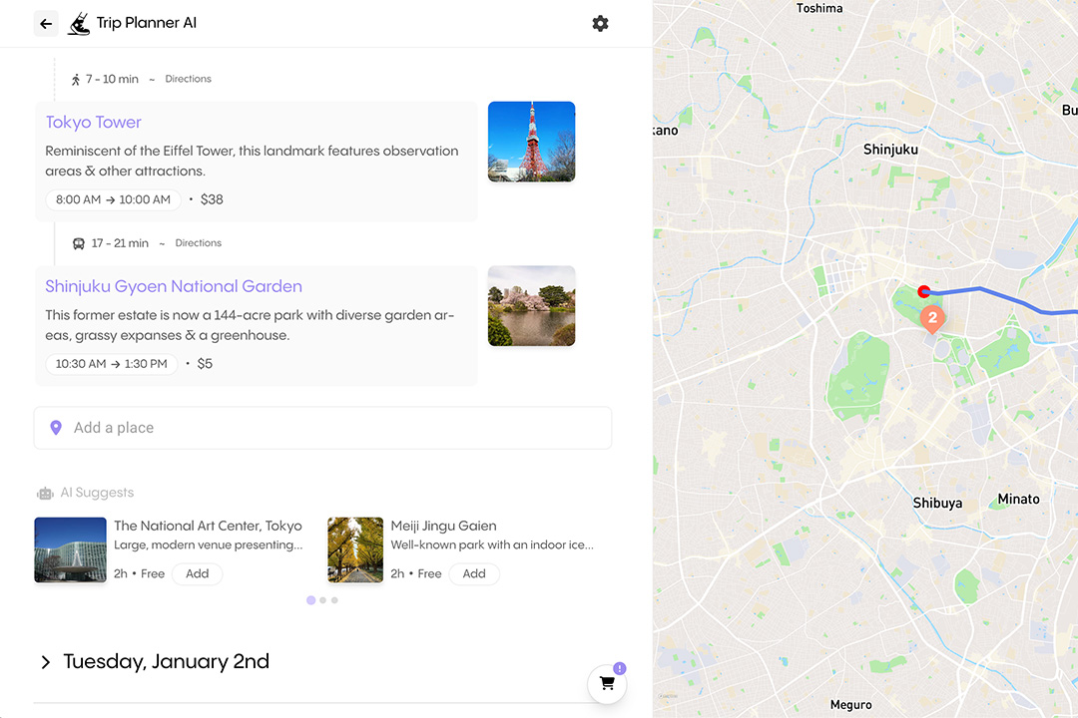Click the bus transit icon beside 17 - 21 min
This screenshot has width=1078, height=718.
pyautogui.click(x=79, y=243)
